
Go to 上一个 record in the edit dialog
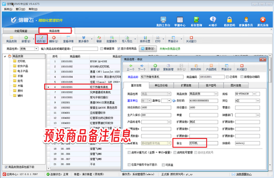[131, 67]
